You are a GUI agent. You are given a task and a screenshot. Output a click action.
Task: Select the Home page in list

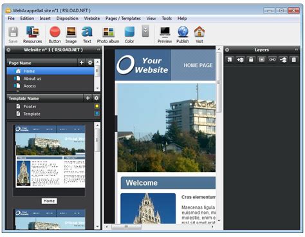point(50,71)
